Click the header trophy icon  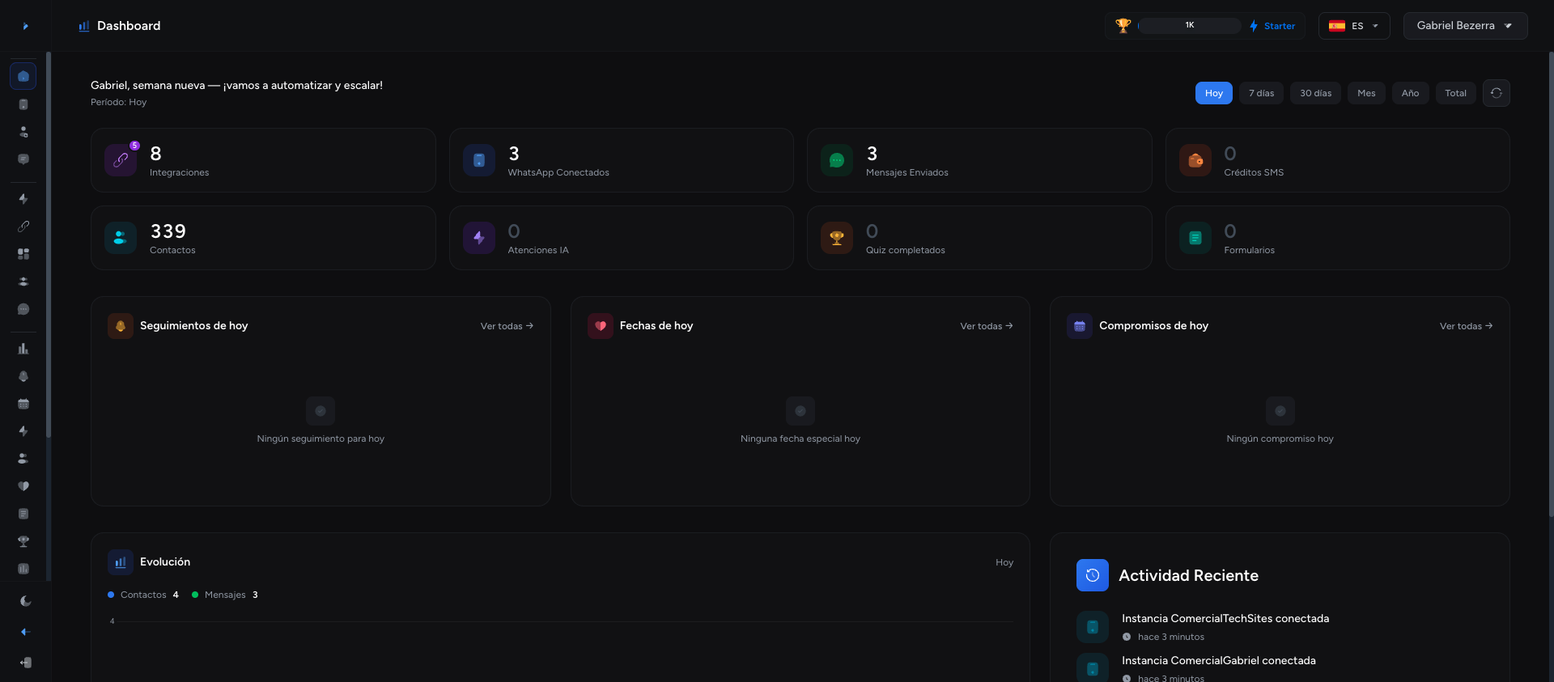[x=1123, y=26]
